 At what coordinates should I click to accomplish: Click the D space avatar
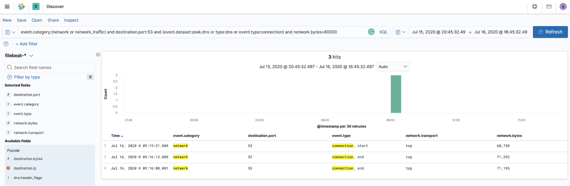36,7
